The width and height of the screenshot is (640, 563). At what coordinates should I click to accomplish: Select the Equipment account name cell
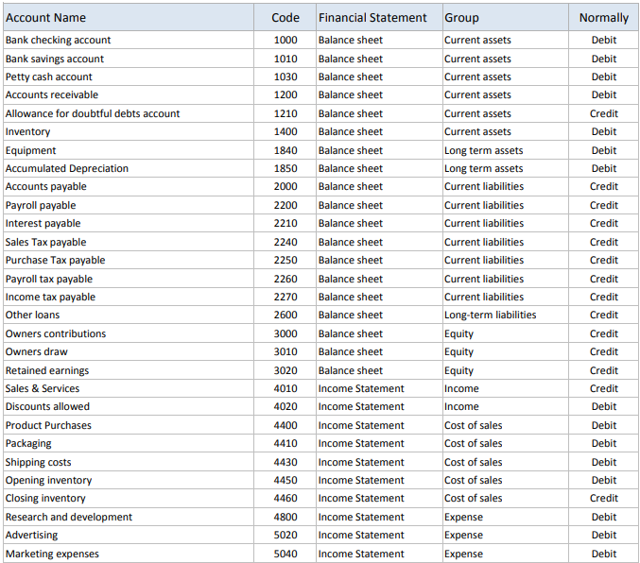pyautogui.click(x=129, y=150)
